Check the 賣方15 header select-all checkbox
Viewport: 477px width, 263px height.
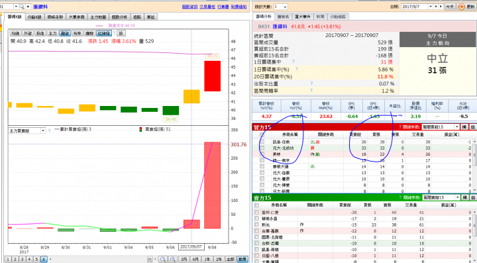tap(257, 205)
